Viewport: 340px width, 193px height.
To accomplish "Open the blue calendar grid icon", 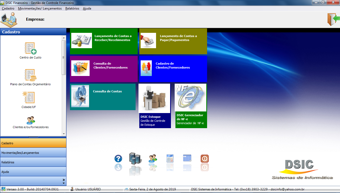I will pyautogui.click(x=187, y=158).
